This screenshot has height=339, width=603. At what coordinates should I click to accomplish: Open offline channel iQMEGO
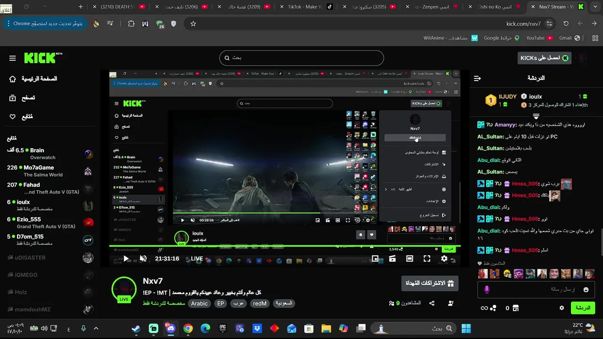click(x=50, y=275)
